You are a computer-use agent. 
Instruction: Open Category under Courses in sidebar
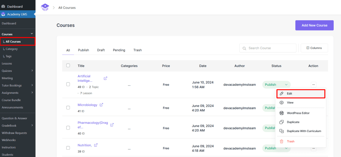12,49
